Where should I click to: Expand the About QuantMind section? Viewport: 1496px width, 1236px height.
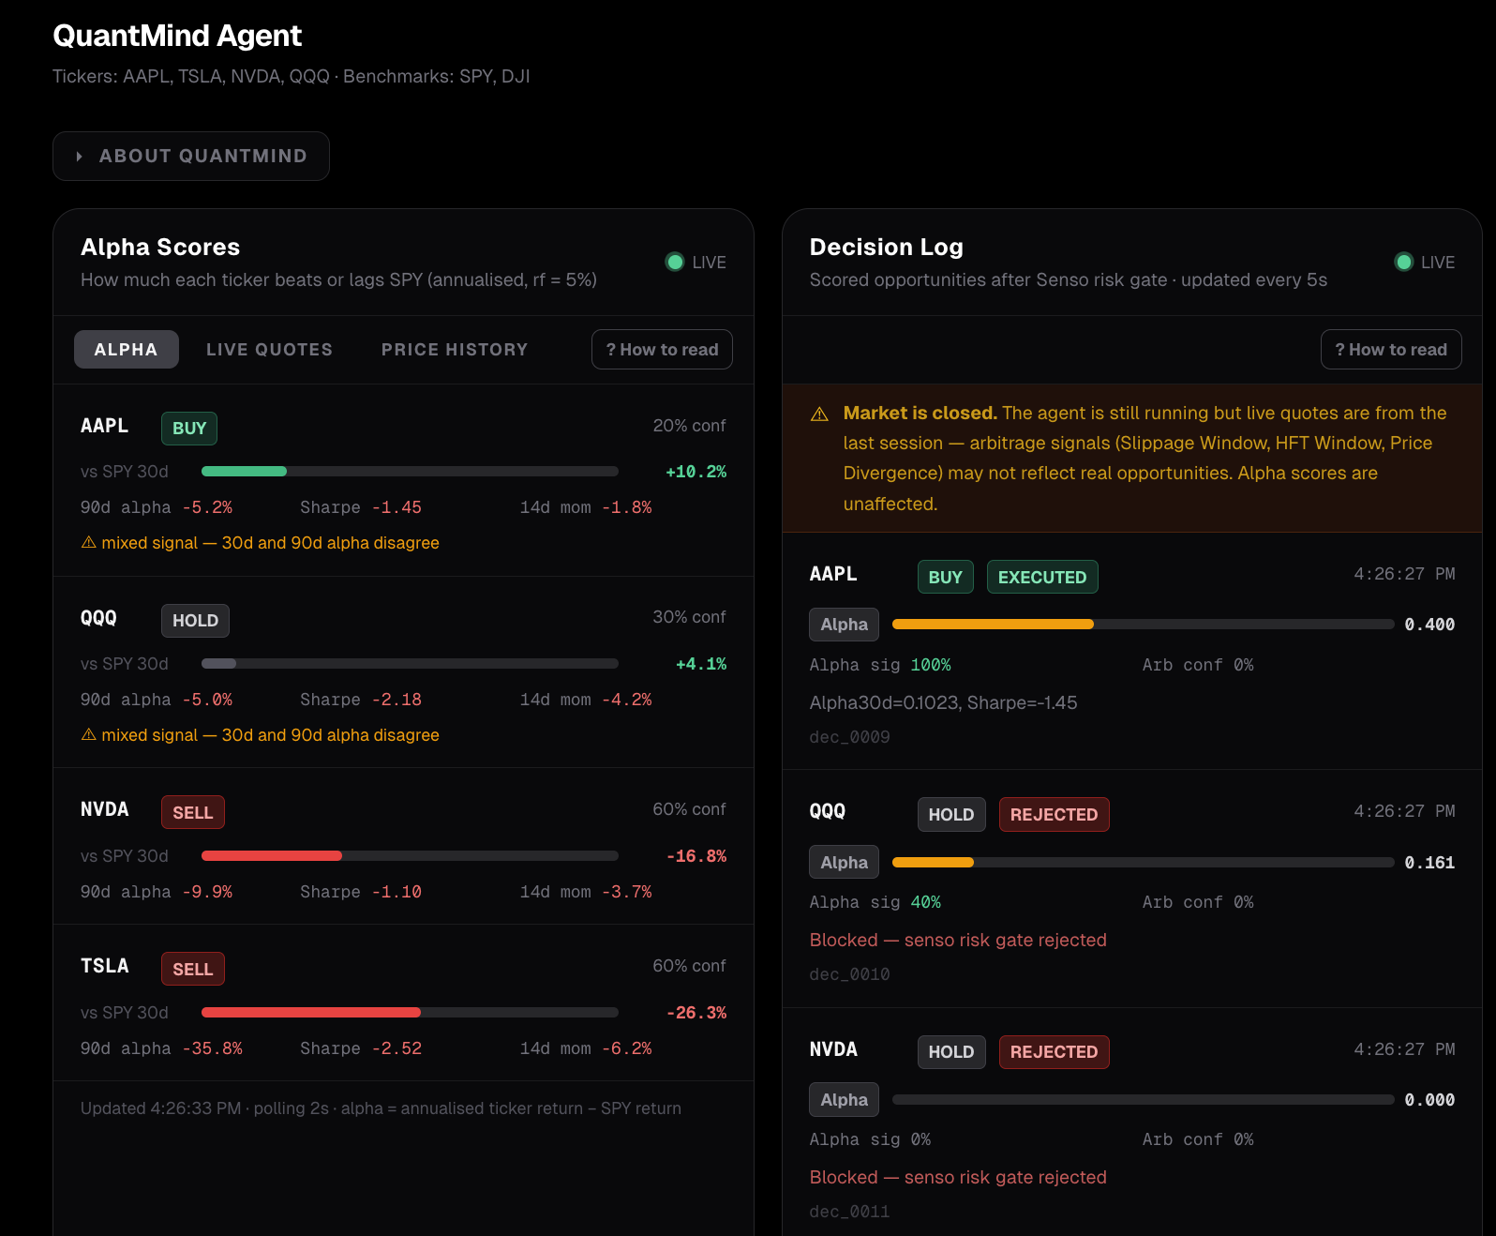(x=191, y=156)
